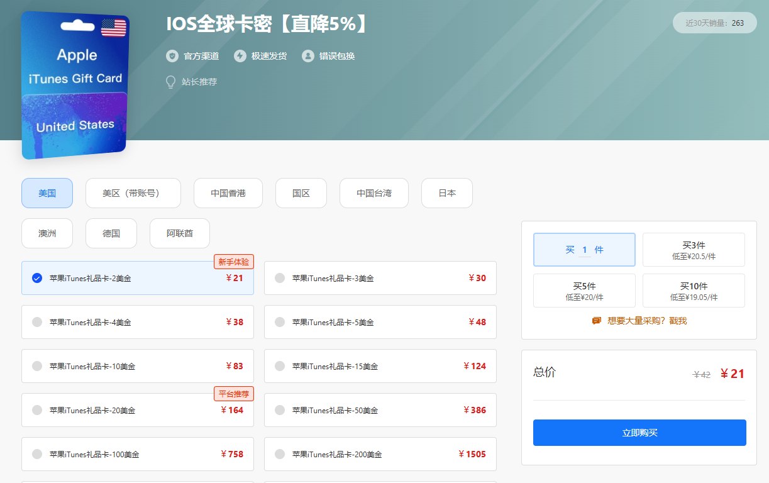Switch to 美区（带账号） region
This screenshot has height=483, width=769.
(x=133, y=193)
